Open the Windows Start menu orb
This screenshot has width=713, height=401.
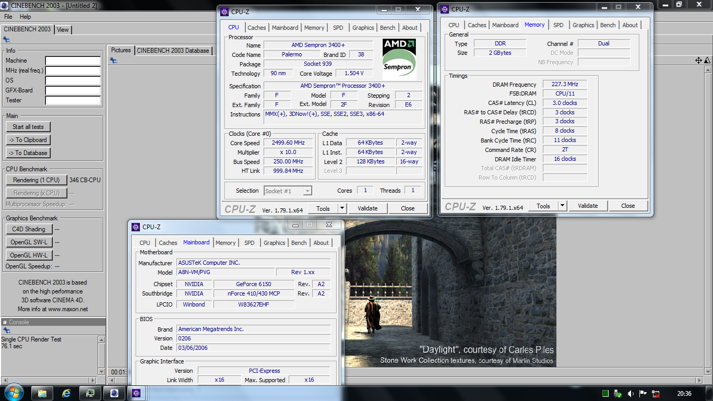pos(14,393)
